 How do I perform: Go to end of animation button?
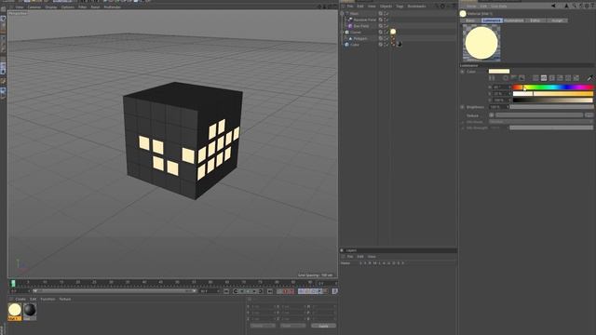(x=270, y=291)
